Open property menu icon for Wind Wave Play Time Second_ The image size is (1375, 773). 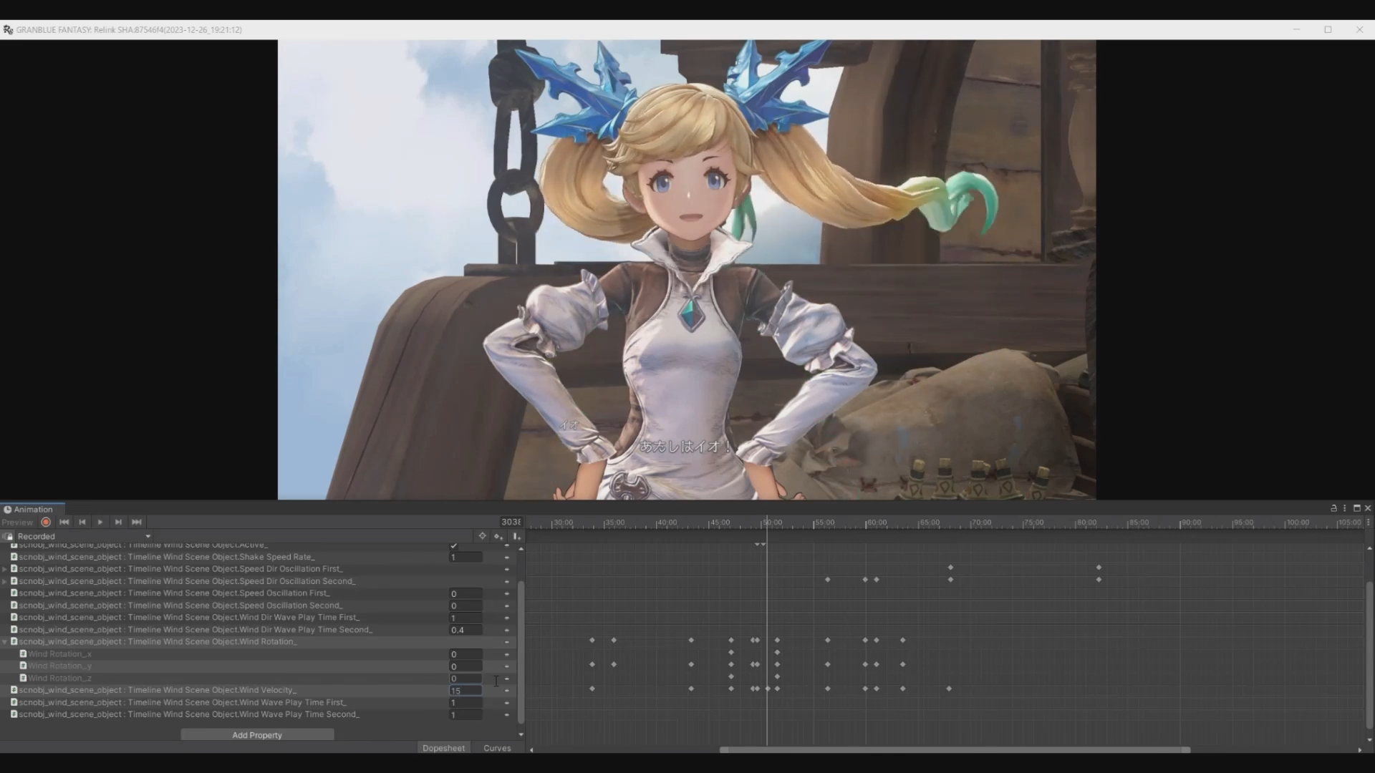(506, 715)
